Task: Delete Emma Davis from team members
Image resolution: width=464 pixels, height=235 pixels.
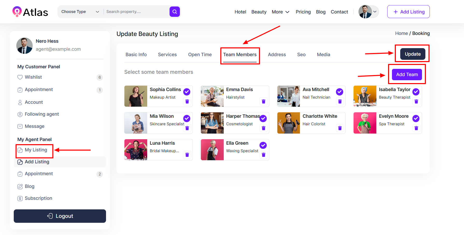Action: pos(263,101)
